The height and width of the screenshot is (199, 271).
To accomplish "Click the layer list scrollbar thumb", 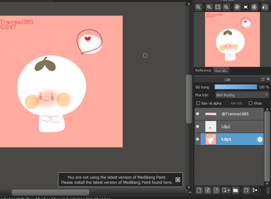I will coord(267,146).
